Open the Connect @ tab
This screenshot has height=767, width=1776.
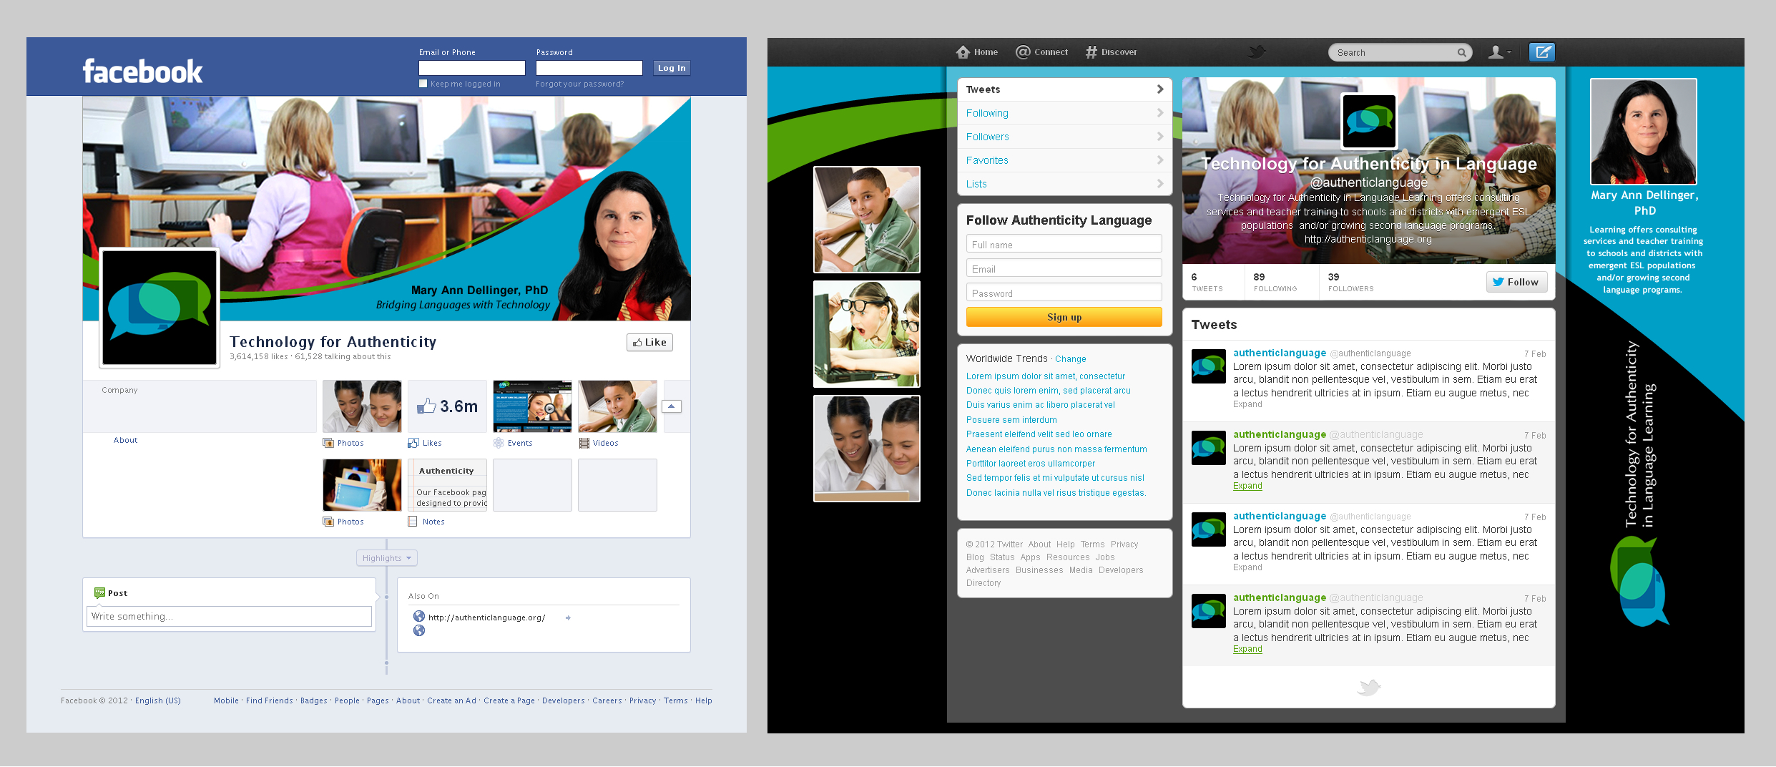[x=1041, y=52]
